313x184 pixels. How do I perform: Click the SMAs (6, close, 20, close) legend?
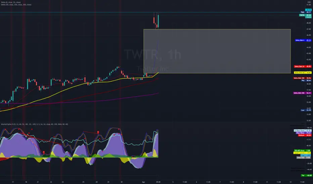(x=11, y=2)
